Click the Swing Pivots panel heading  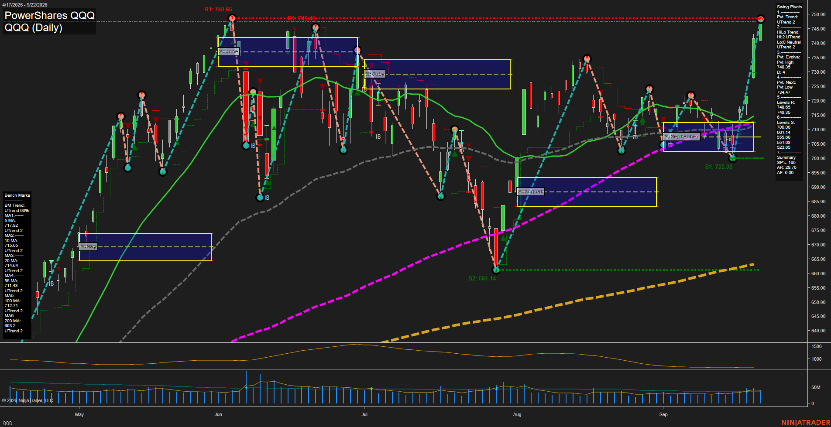click(x=790, y=7)
